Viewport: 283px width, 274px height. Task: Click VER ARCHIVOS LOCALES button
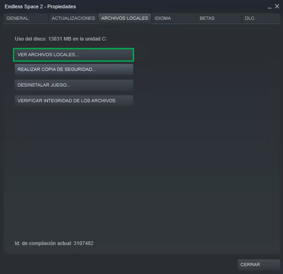[x=74, y=55]
